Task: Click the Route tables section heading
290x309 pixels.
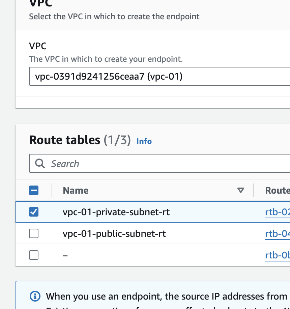Action: 65,140
